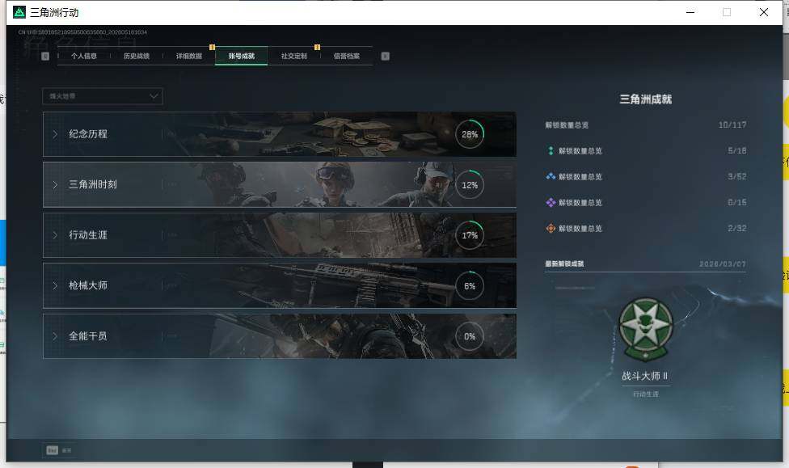Click the unlock date 2026/03/07
This screenshot has height=468, width=789.
click(723, 264)
